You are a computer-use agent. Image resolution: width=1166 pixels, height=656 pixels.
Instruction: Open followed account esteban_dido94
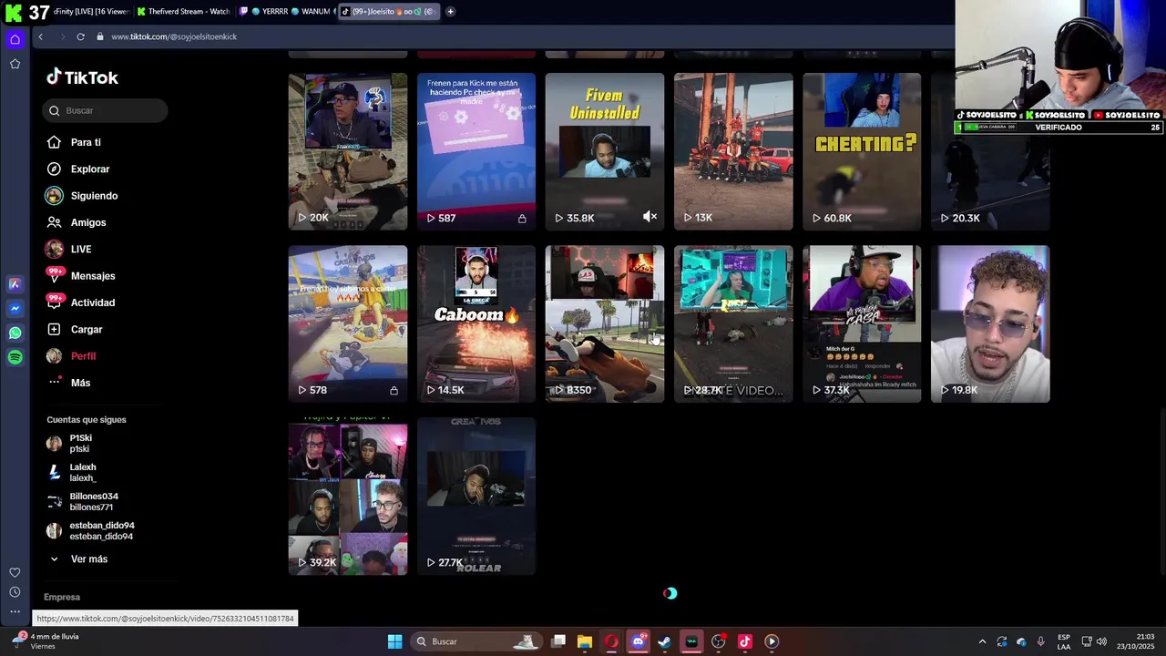click(101, 530)
